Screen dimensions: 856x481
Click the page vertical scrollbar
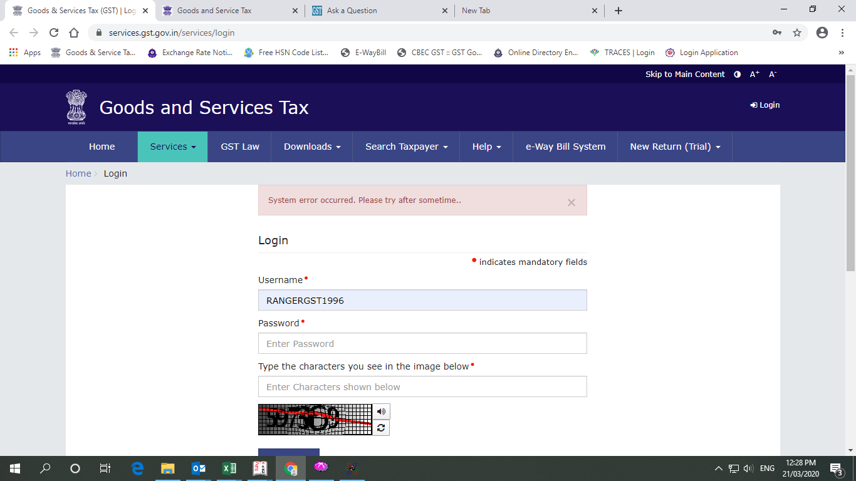tap(850, 172)
